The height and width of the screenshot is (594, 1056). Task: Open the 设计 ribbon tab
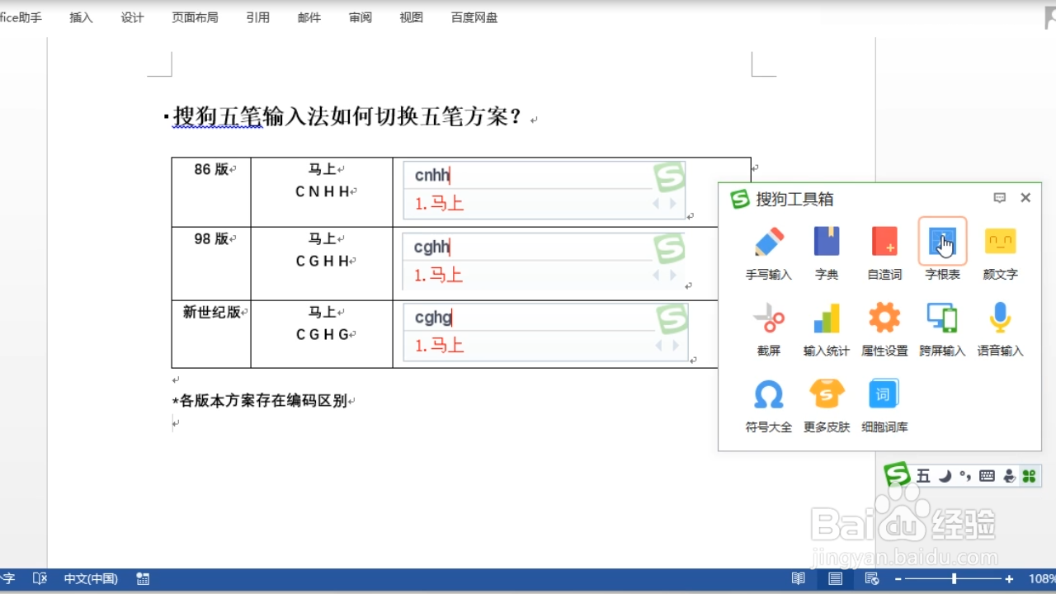pos(133,17)
